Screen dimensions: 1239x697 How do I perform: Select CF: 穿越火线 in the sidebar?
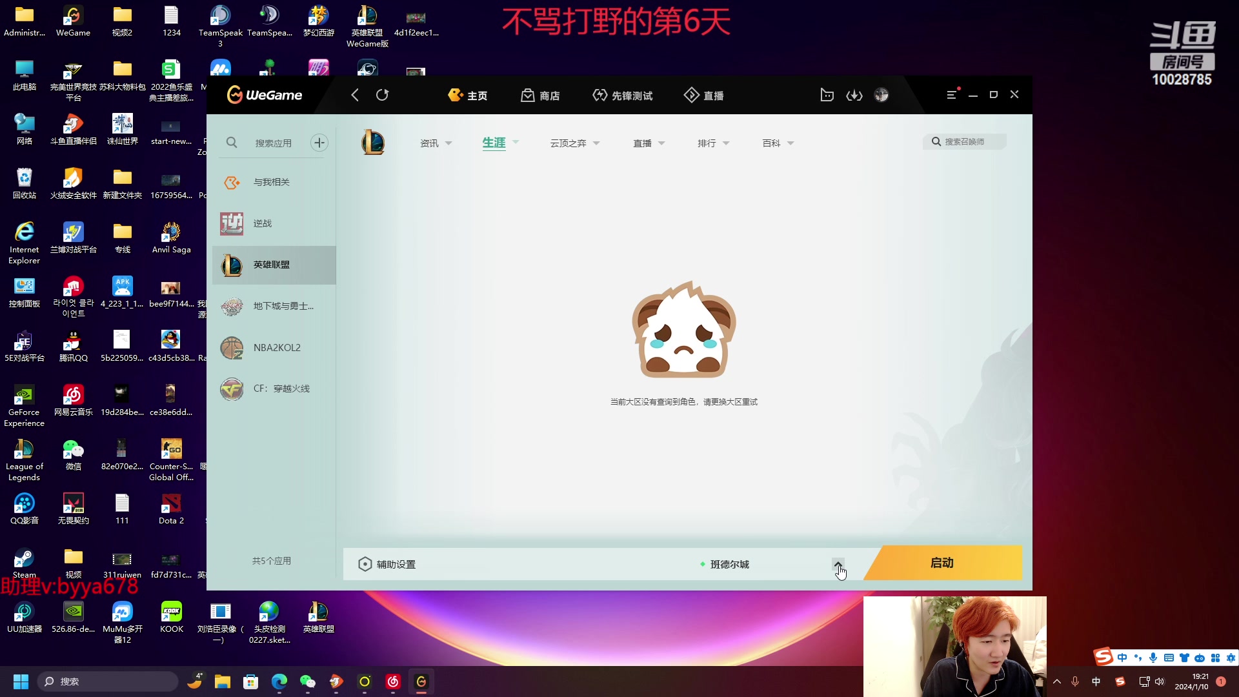pyautogui.click(x=274, y=389)
